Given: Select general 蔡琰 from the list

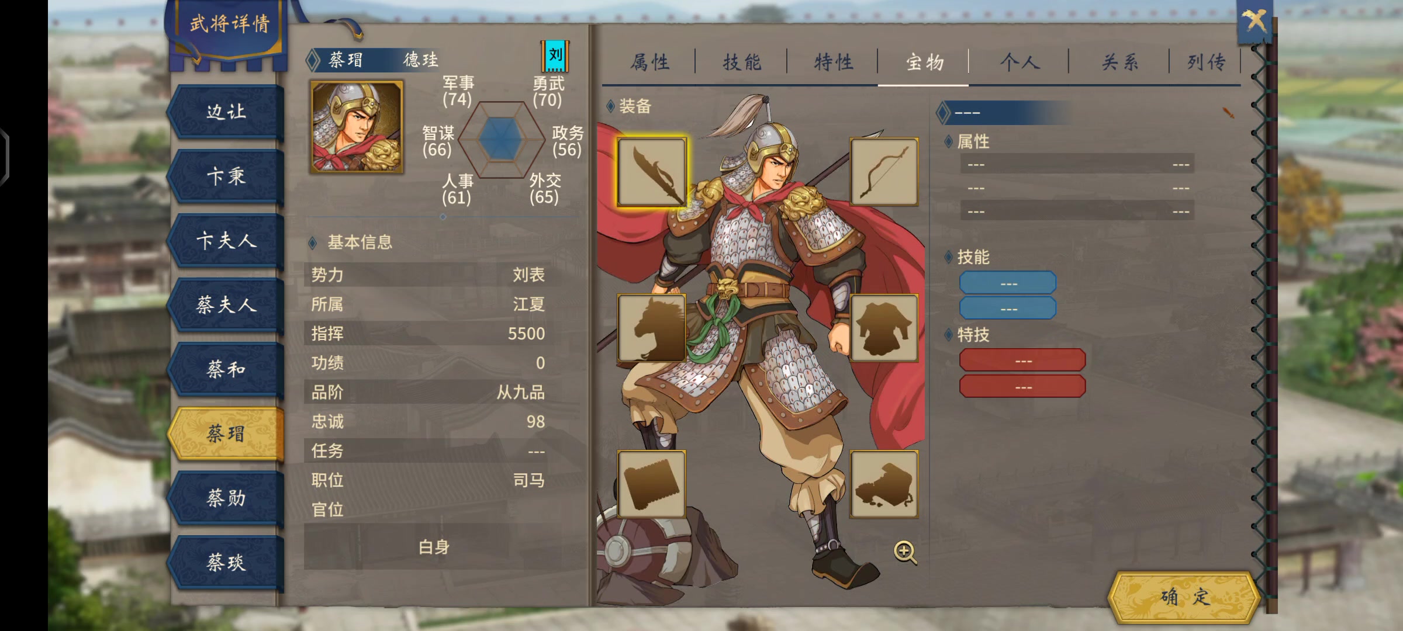Looking at the screenshot, I should 226,563.
